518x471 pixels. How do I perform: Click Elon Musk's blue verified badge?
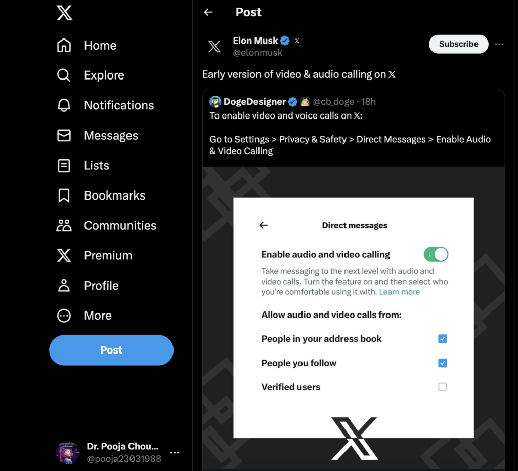tap(285, 41)
